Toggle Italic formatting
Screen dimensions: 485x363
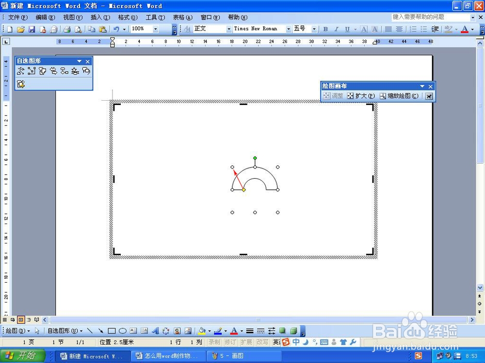(x=337, y=30)
